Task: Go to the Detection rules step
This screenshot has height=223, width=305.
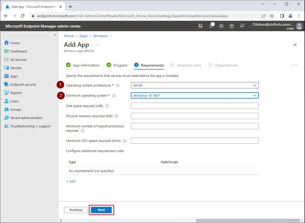Action: point(185,65)
